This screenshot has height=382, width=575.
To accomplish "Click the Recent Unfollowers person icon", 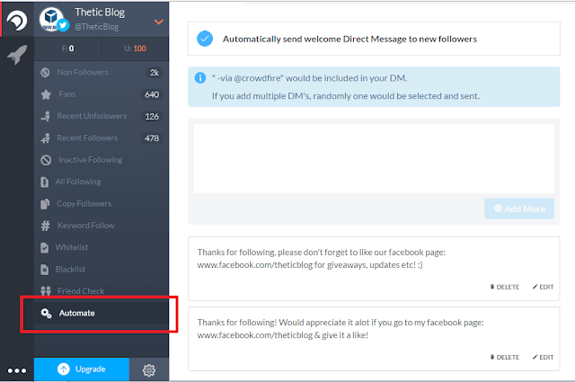I will click(46, 116).
